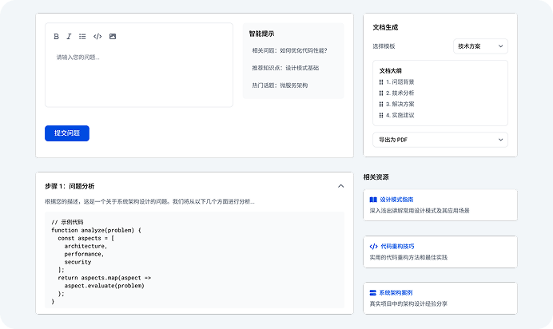
Task: Insert a bulleted list in the editor
Action: (82, 36)
